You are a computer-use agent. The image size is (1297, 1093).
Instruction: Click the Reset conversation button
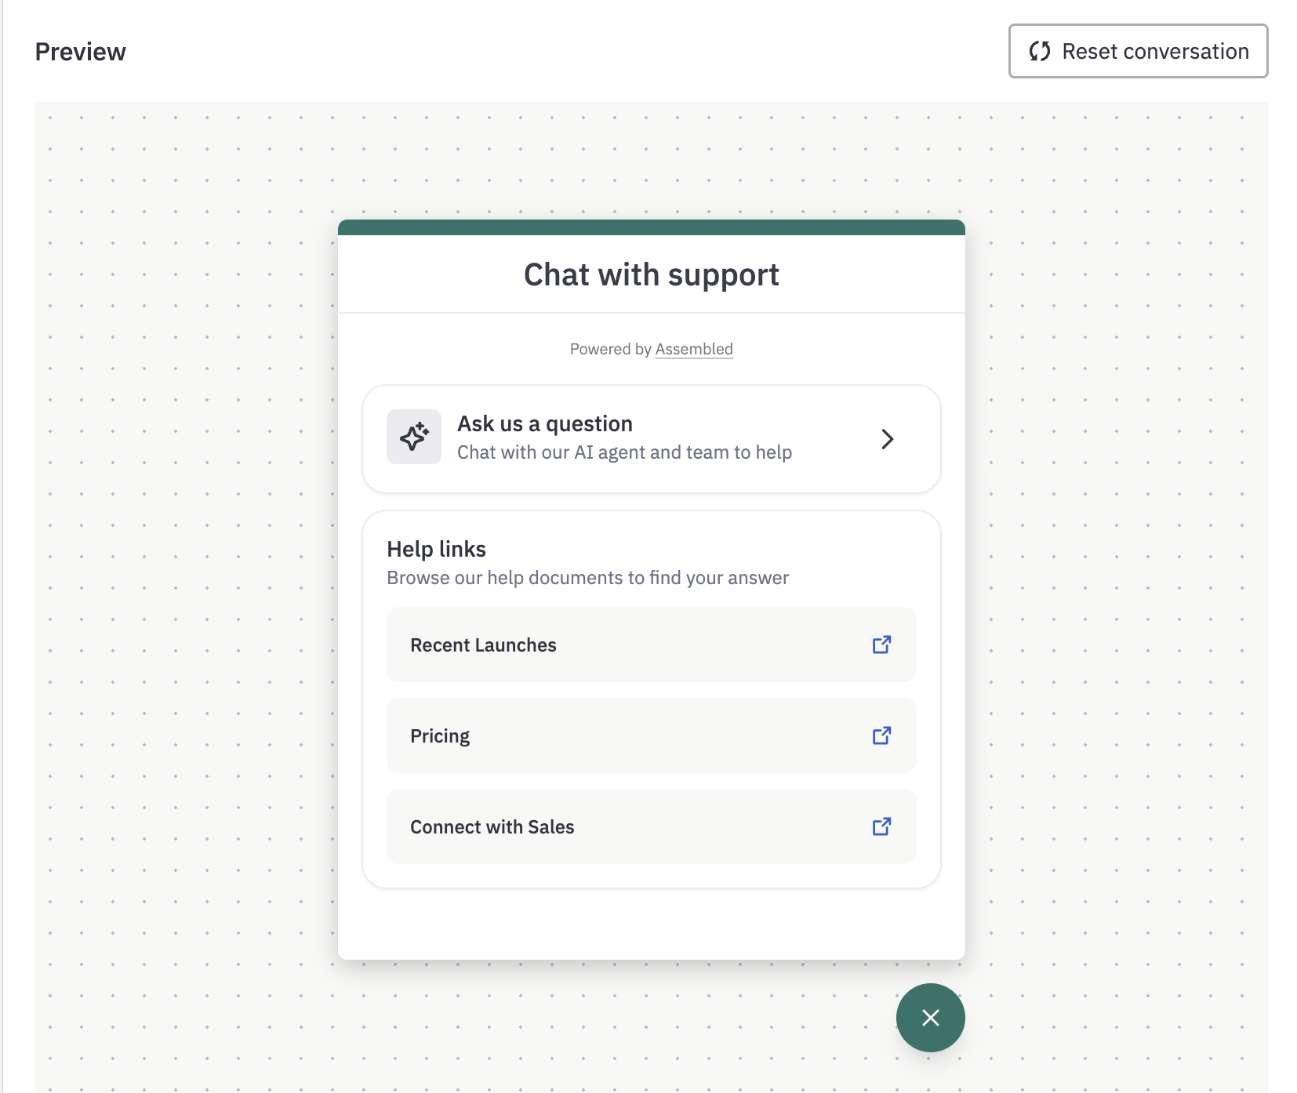point(1138,51)
